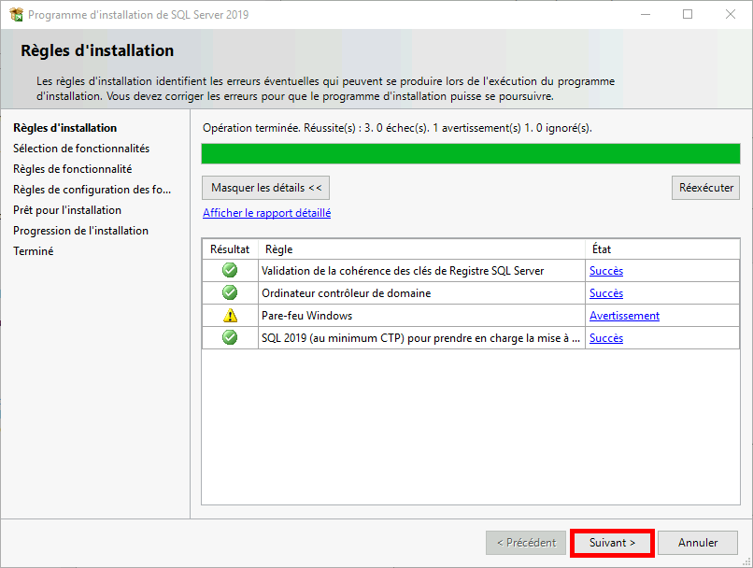
Task: Open Afficher le rapport détaillé
Action: (264, 212)
